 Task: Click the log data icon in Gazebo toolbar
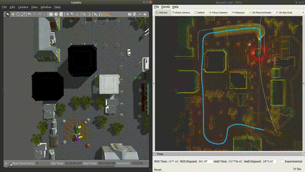(x=134, y=14)
